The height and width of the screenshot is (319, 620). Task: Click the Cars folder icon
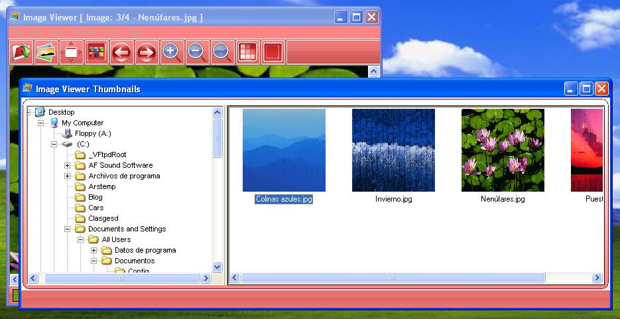80,208
